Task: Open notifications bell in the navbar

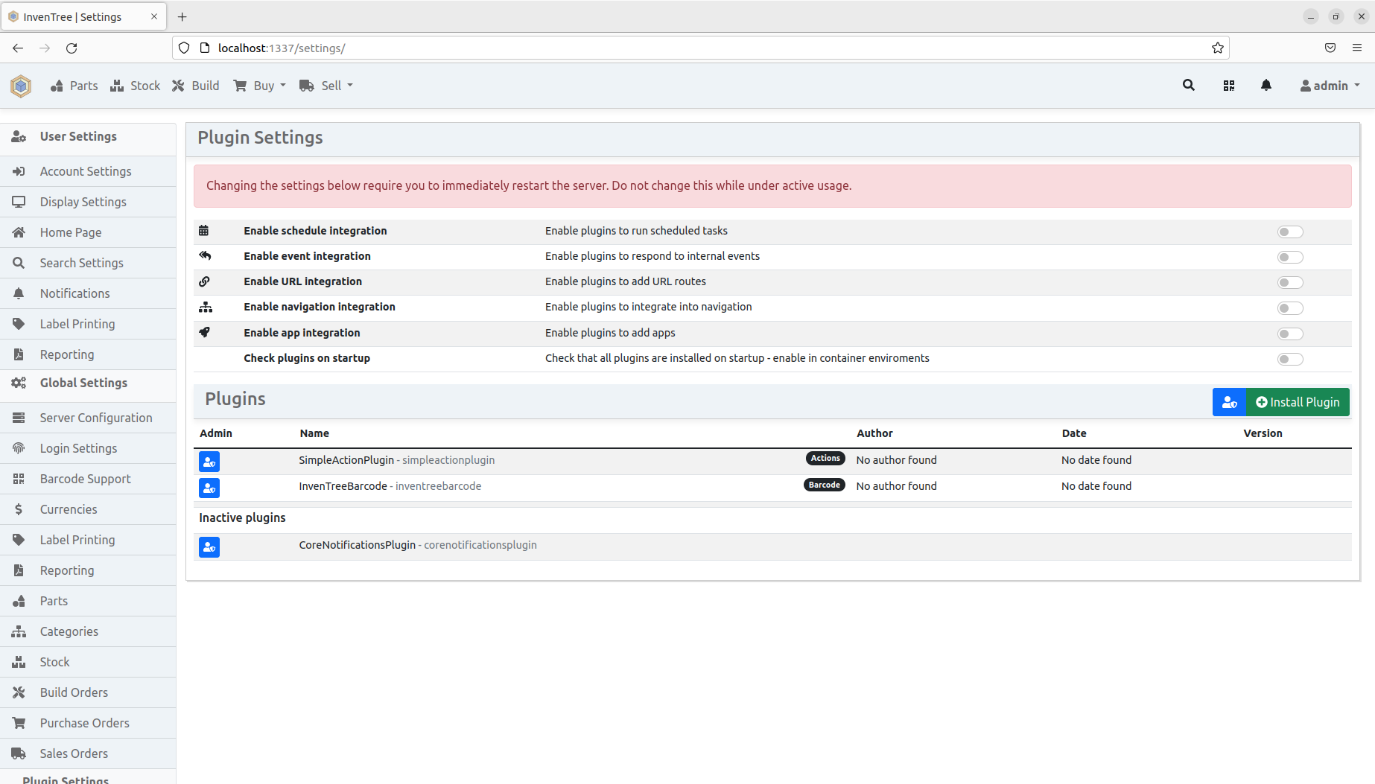Action: 1266,86
